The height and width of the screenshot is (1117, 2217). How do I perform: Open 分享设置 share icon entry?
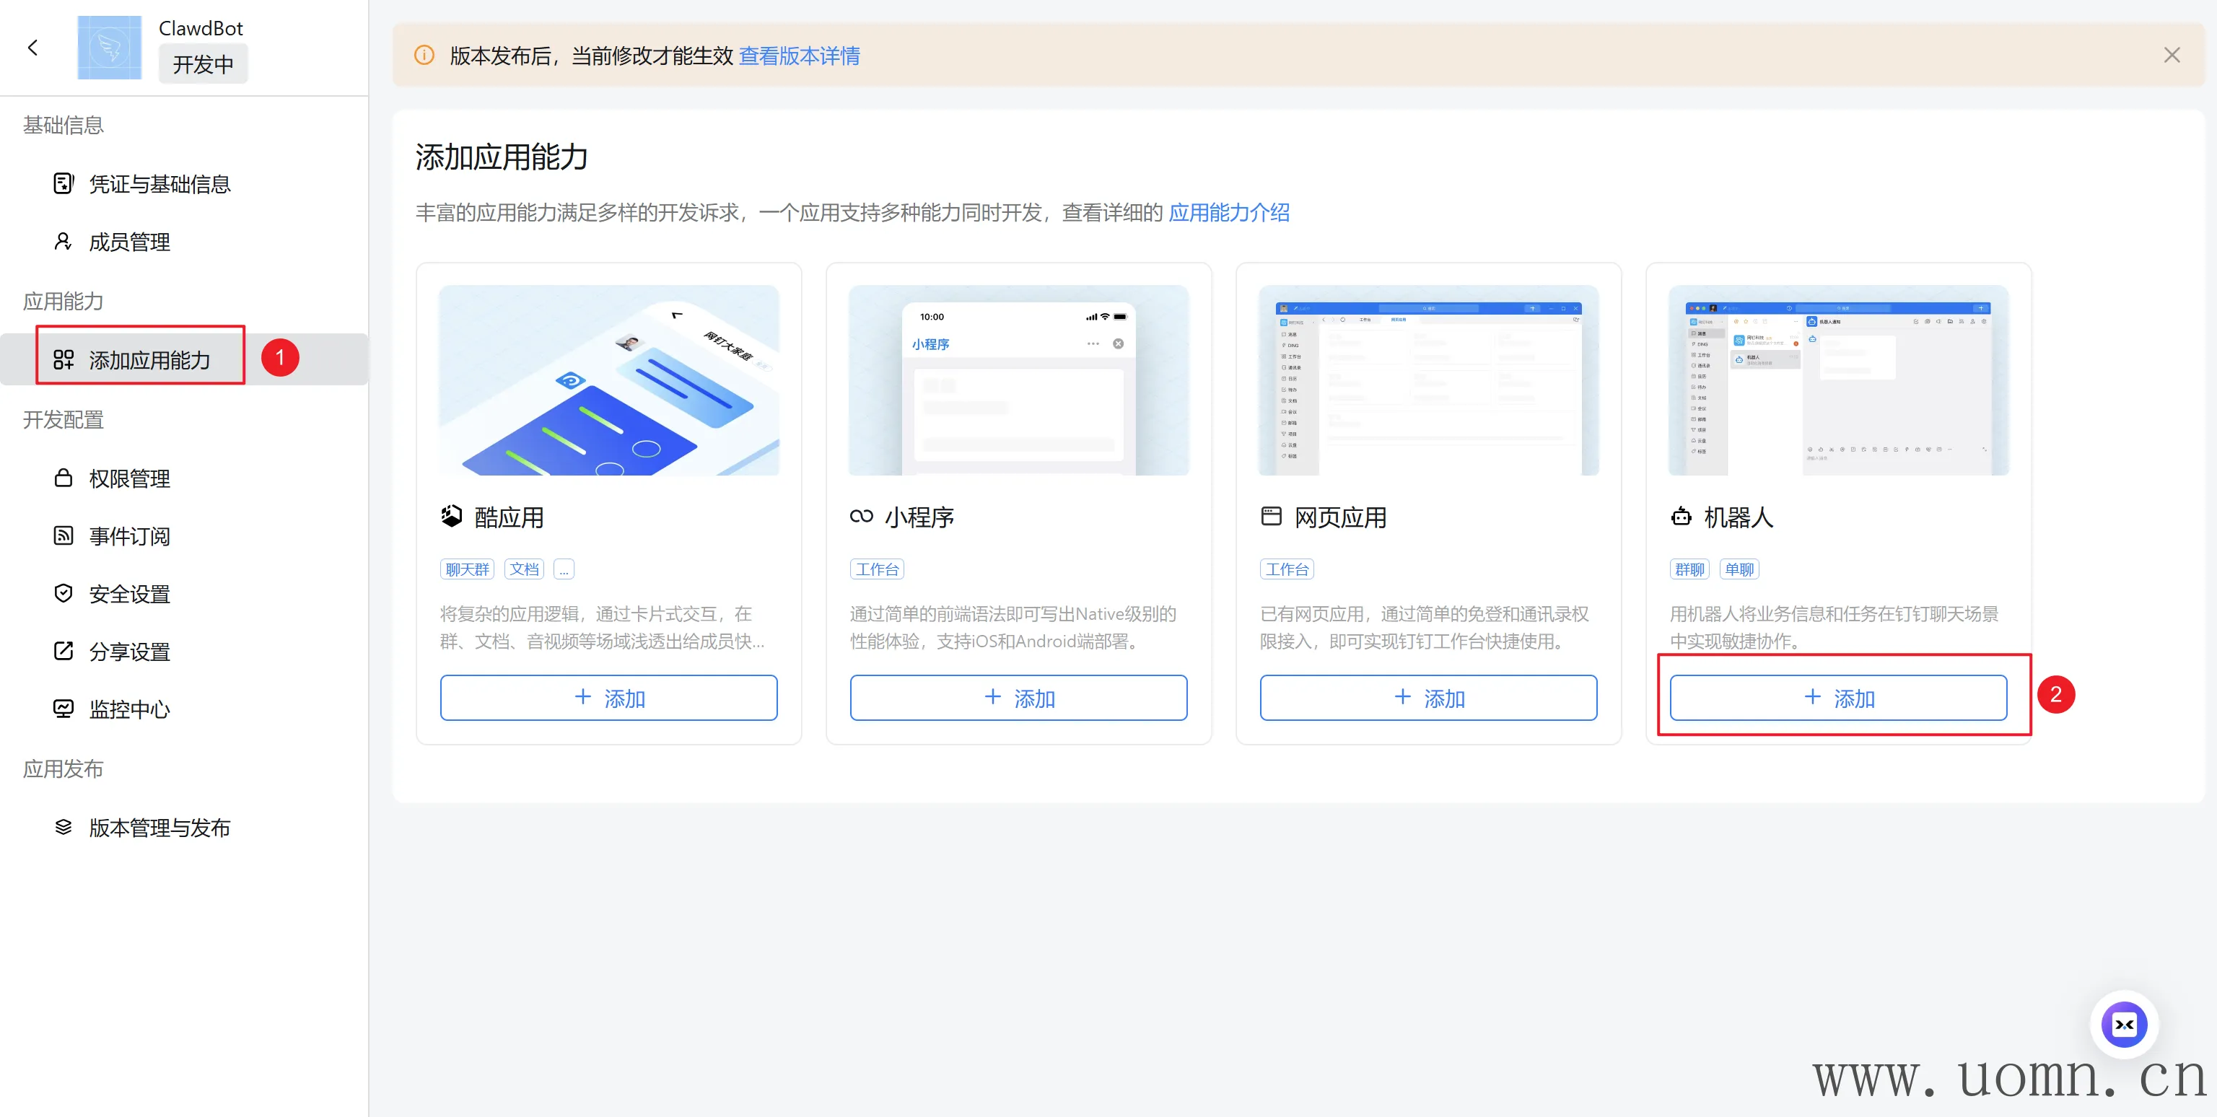(x=63, y=652)
